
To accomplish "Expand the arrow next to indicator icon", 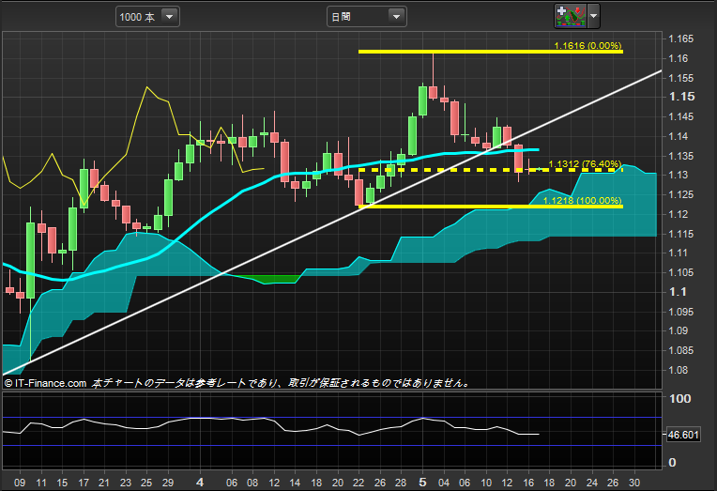I will click(593, 16).
